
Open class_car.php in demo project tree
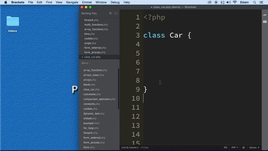click(x=91, y=89)
